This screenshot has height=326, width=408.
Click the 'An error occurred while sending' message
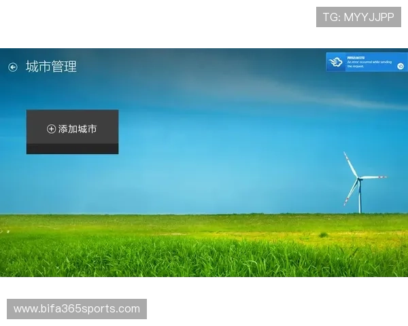tap(369, 62)
